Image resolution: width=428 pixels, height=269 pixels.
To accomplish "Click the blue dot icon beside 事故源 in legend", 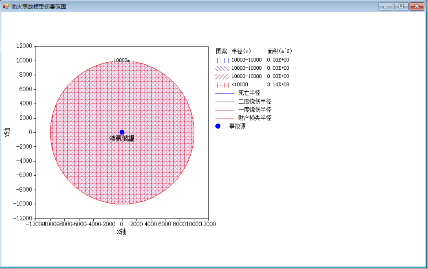I will (x=218, y=126).
